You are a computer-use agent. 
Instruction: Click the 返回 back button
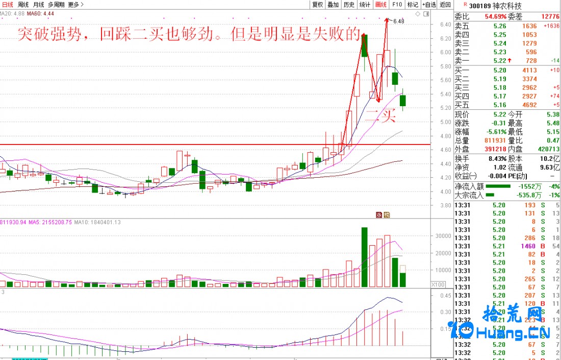click(x=445, y=5)
